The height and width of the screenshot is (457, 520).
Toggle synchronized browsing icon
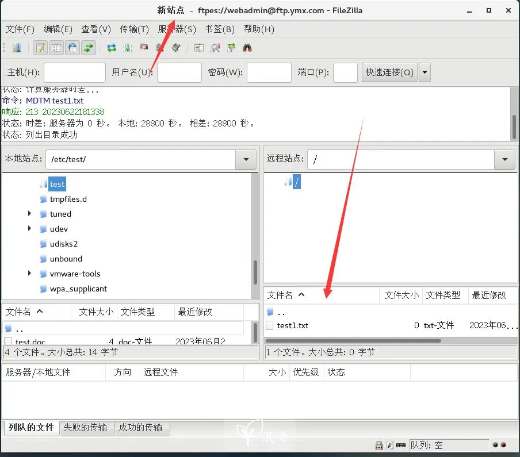tap(231, 48)
